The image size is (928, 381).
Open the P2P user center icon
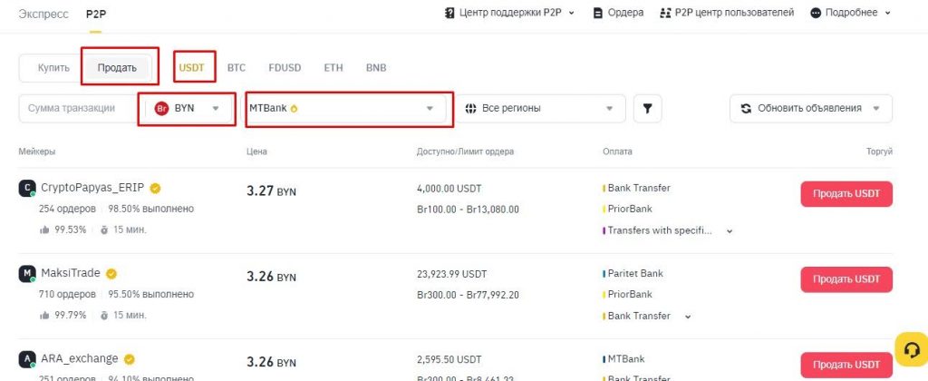point(665,13)
